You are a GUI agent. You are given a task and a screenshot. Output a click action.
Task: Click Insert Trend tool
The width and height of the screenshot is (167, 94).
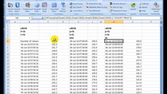(x=76, y=4)
